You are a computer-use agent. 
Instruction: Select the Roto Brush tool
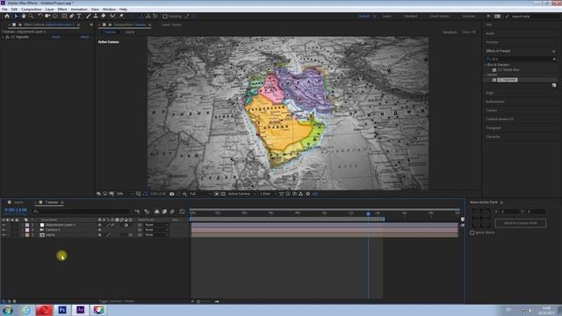(113, 16)
